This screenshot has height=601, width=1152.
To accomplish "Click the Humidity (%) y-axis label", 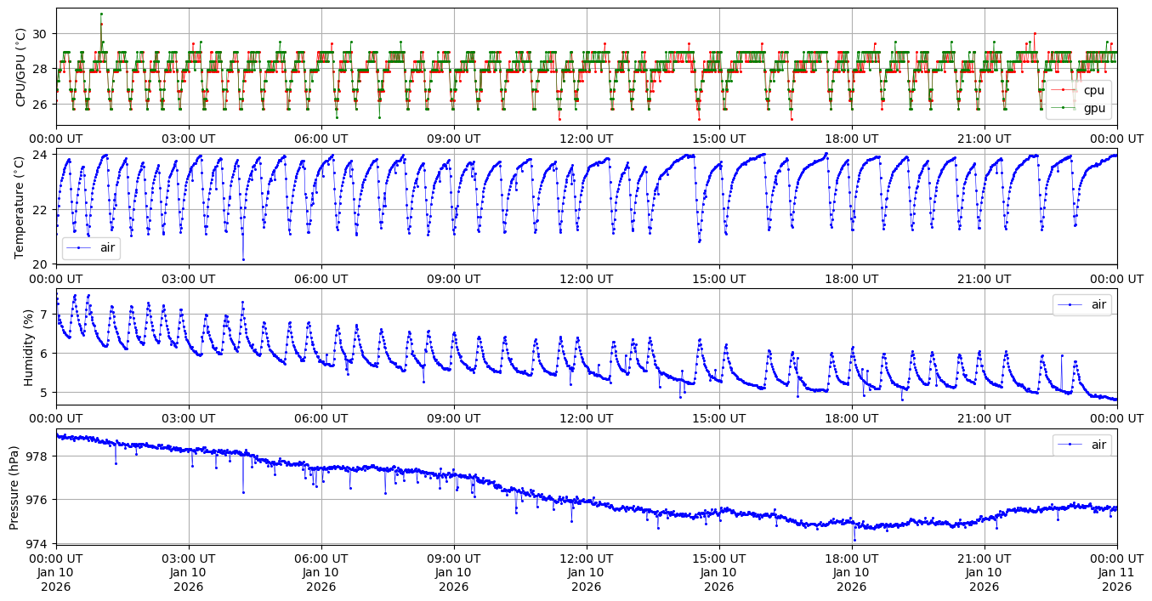I will tap(28, 347).
